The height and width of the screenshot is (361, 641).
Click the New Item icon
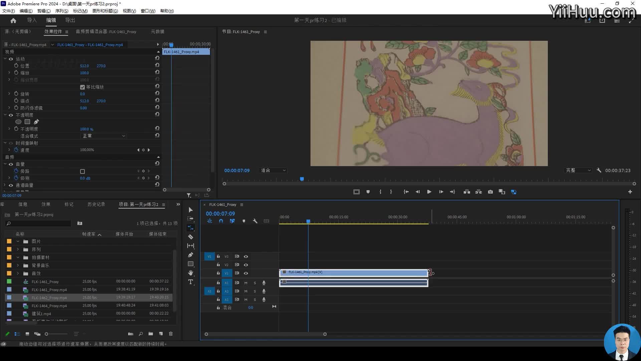click(x=161, y=334)
